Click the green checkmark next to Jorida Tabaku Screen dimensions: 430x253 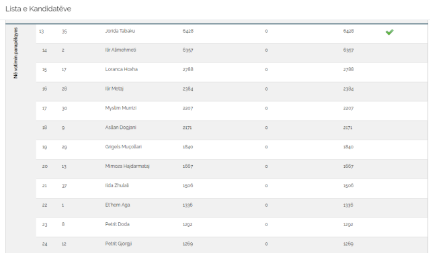pos(390,32)
